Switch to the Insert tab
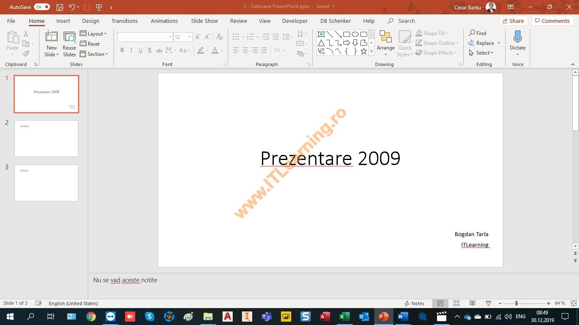 [x=63, y=21]
